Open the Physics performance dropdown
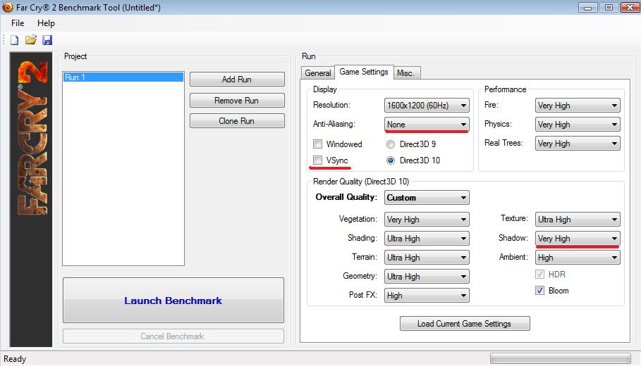The height and width of the screenshot is (366, 641). (578, 125)
